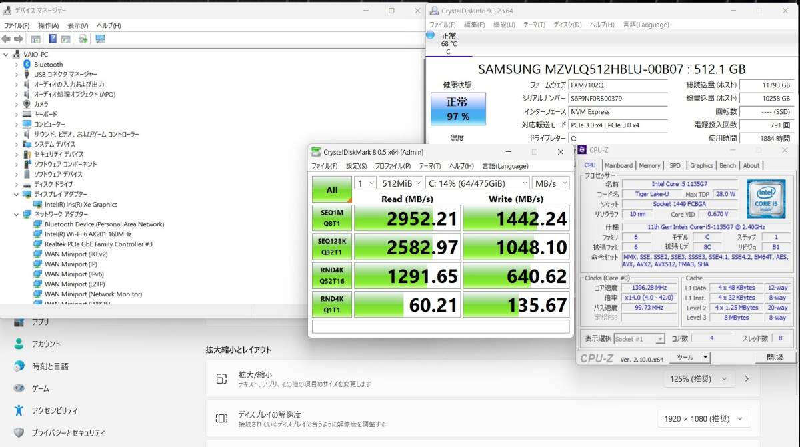The height and width of the screenshot is (447, 800).
Task: Click the CPU-Z title bar app icon
Action: click(582, 150)
